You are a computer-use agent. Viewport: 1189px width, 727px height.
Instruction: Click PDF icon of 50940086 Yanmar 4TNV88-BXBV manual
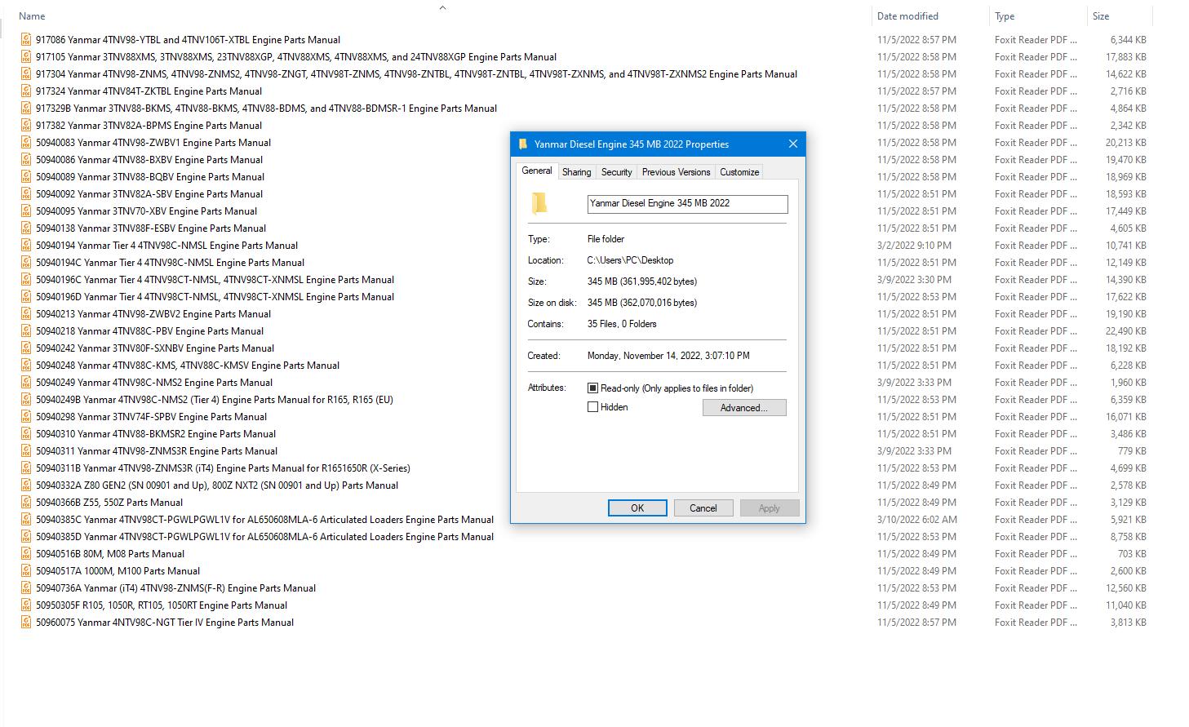click(26, 159)
